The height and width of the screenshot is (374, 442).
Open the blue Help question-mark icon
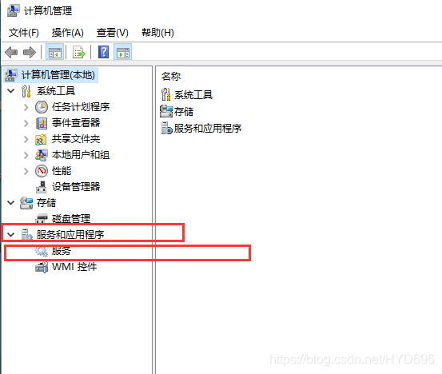point(103,52)
